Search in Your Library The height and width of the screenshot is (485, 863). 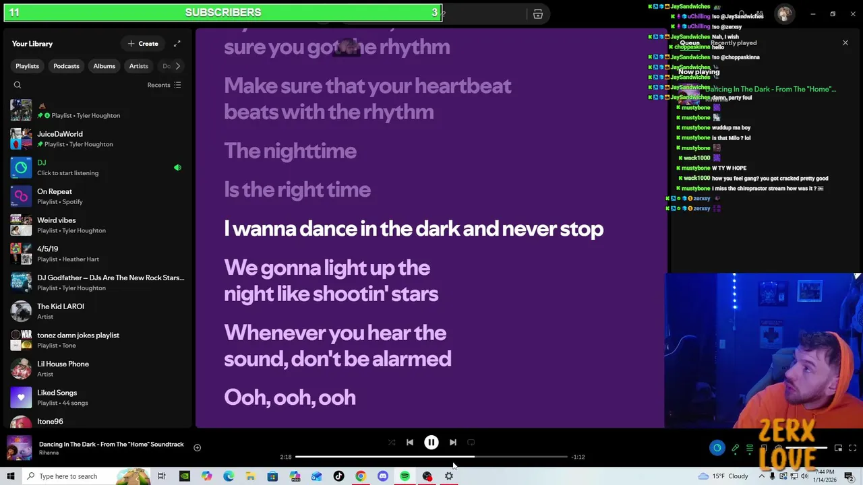(x=18, y=85)
